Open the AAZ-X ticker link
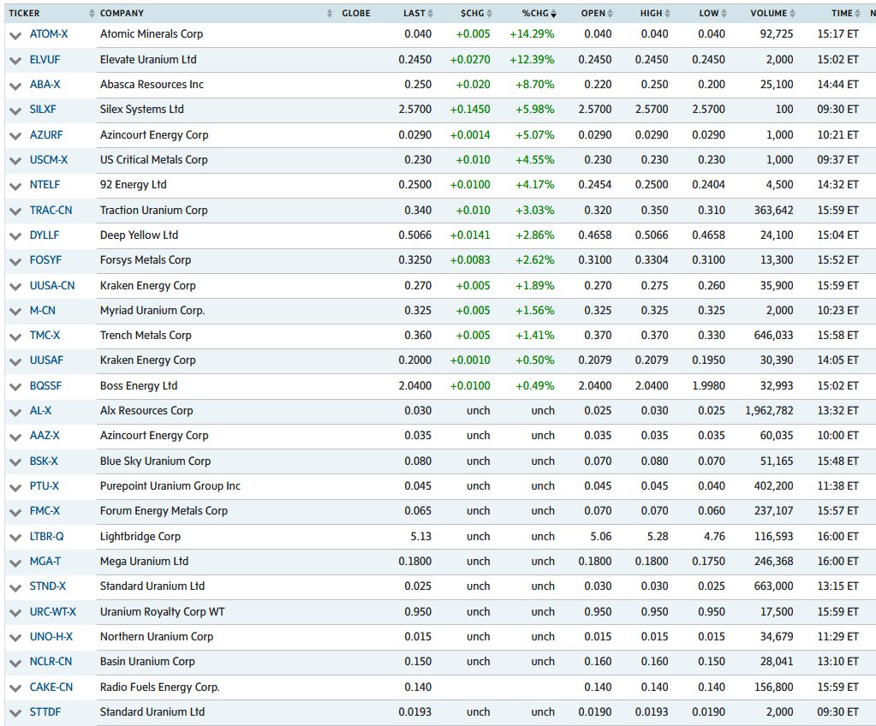 pyautogui.click(x=45, y=436)
